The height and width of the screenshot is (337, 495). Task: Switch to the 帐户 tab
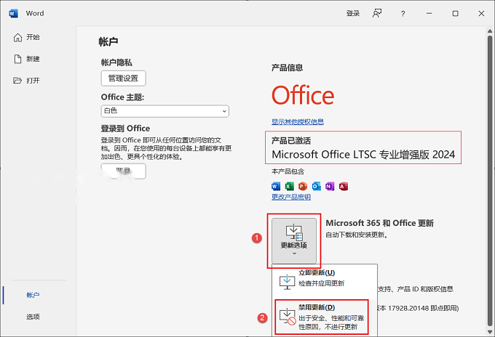33,295
